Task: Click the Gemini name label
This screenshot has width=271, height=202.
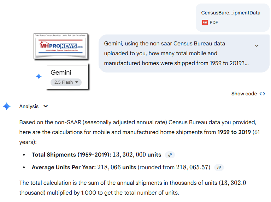Action: point(61,72)
